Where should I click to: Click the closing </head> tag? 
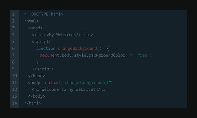(x=36, y=76)
